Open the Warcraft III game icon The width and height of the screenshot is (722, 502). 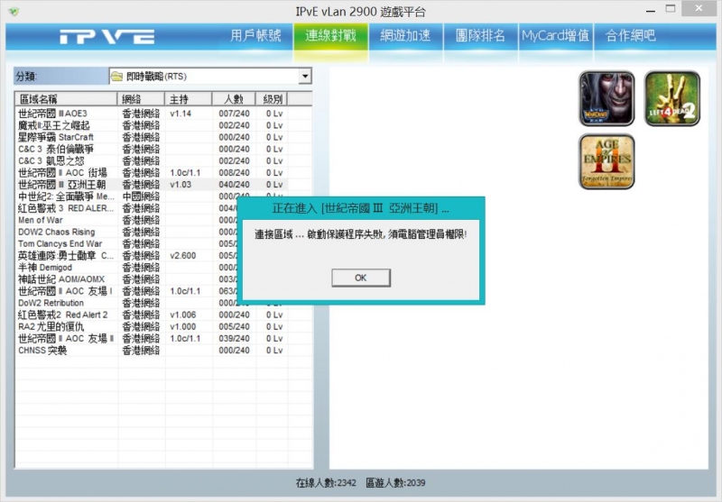[x=606, y=98]
